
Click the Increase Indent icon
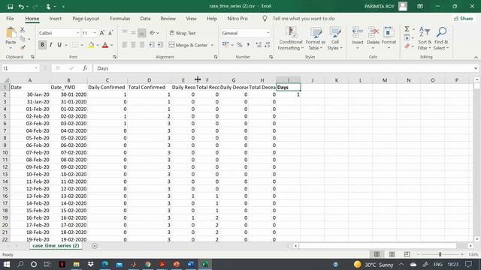point(160,45)
